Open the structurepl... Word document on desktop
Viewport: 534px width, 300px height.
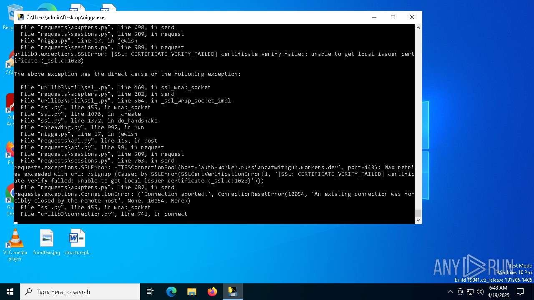[x=78, y=242]
